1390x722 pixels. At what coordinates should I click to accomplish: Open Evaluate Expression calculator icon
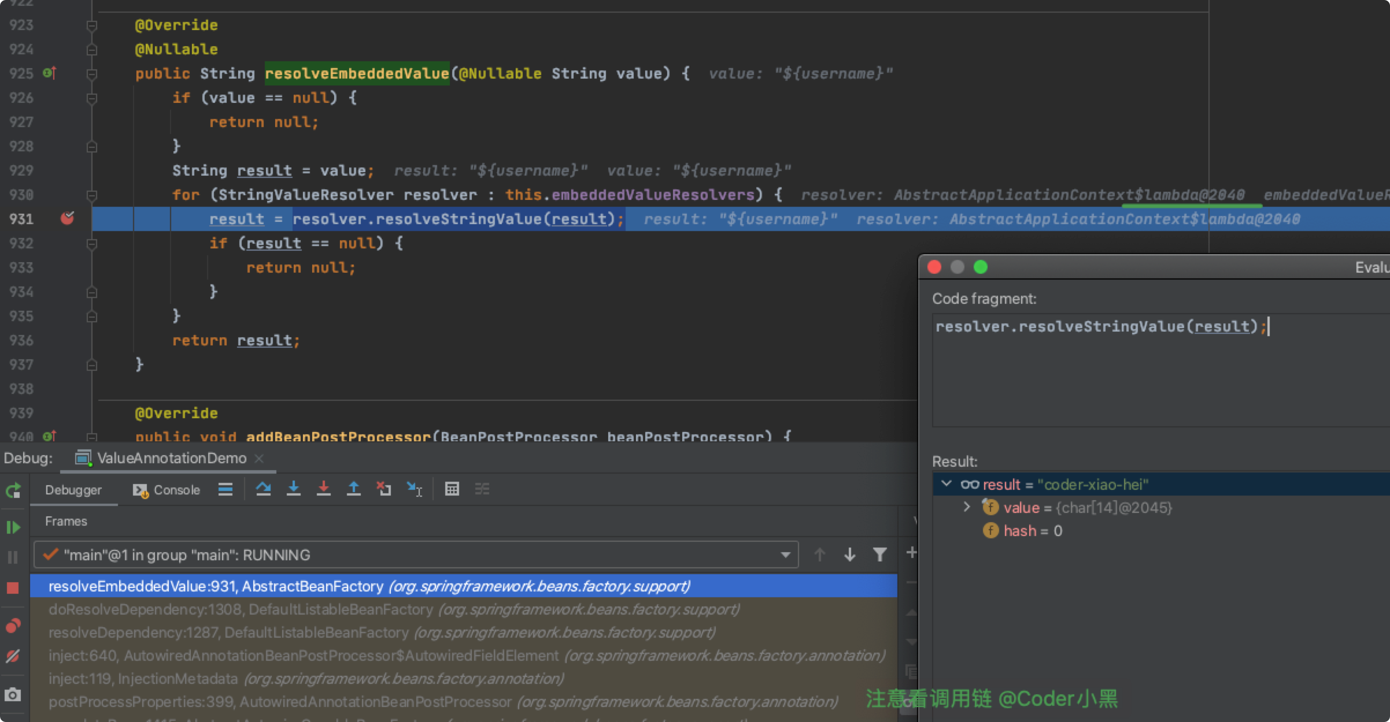452,489
